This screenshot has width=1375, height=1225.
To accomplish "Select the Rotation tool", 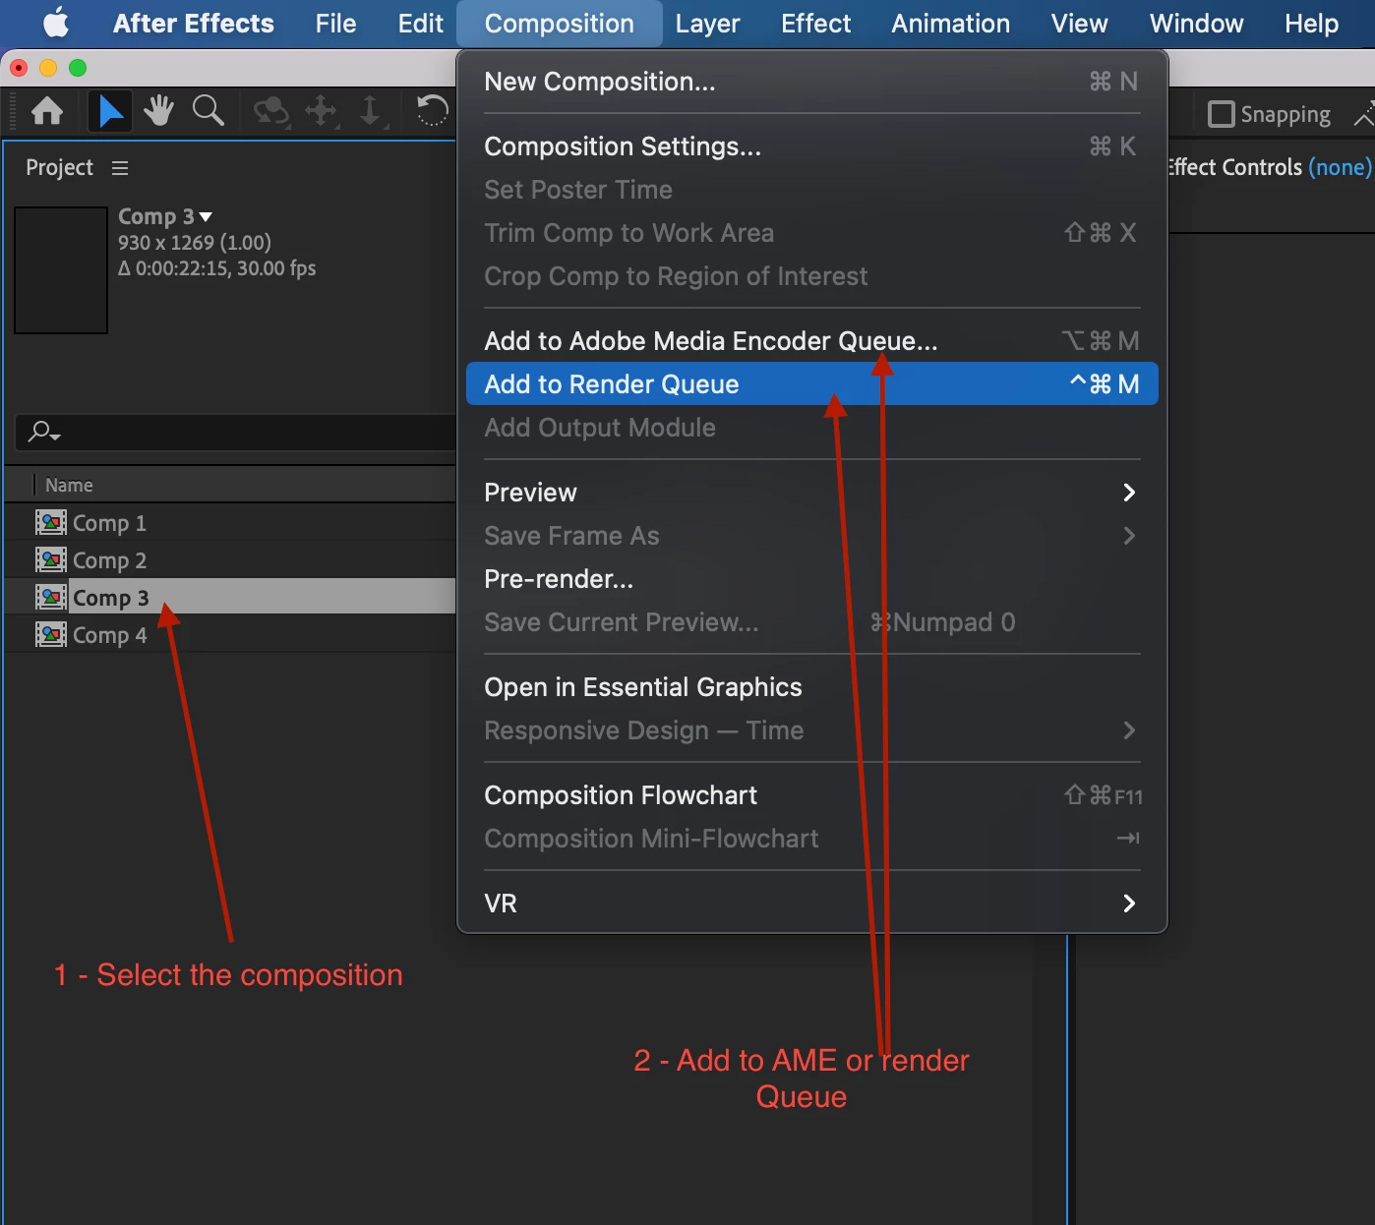I will 432,110.
